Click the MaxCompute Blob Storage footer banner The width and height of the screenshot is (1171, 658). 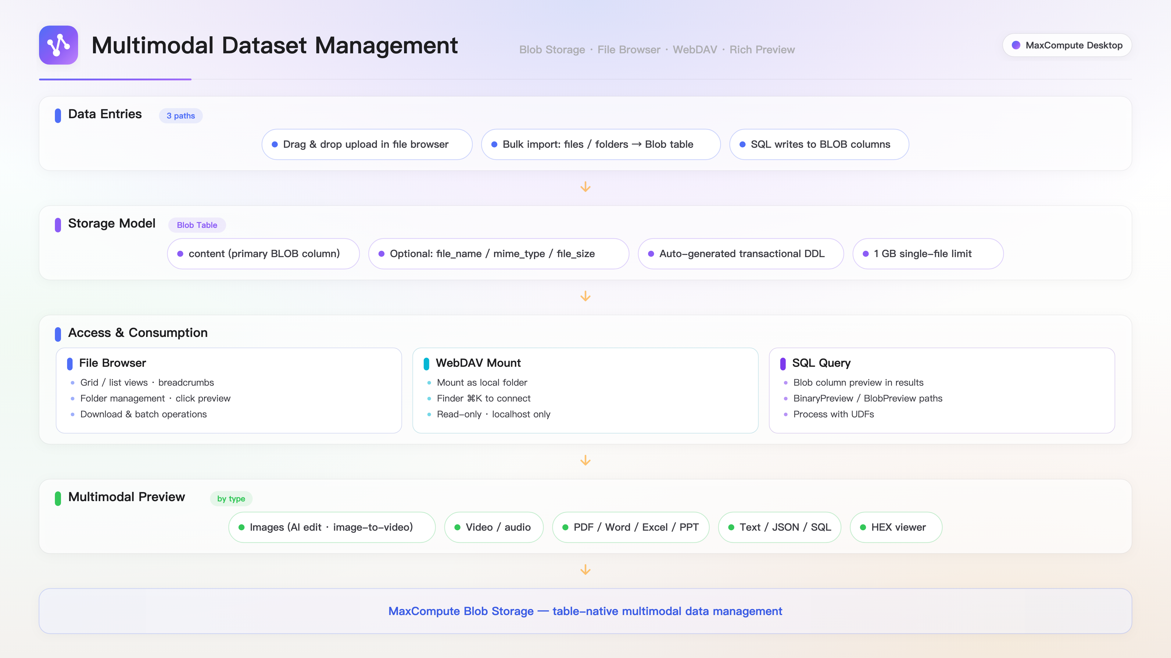(x=585, y=611)
